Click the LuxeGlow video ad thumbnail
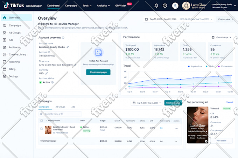The height and width of the screenshot is (158, 238). click(198, 125)
